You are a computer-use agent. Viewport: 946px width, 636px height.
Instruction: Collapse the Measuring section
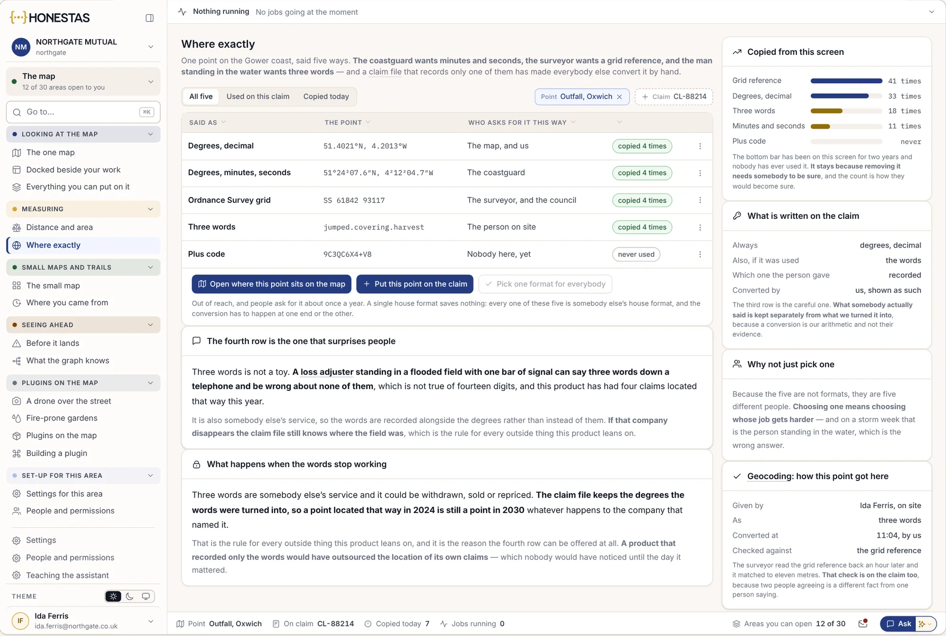click(83, 209)
